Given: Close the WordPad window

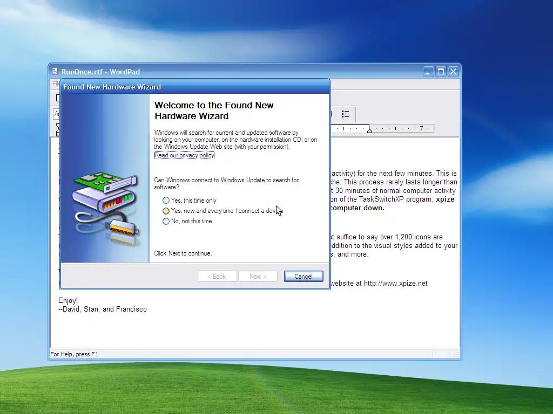Looking at the screenshot, I should [x=453, y=72].
